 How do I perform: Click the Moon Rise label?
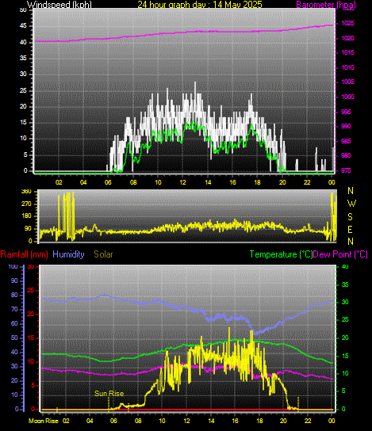[44, 421]
